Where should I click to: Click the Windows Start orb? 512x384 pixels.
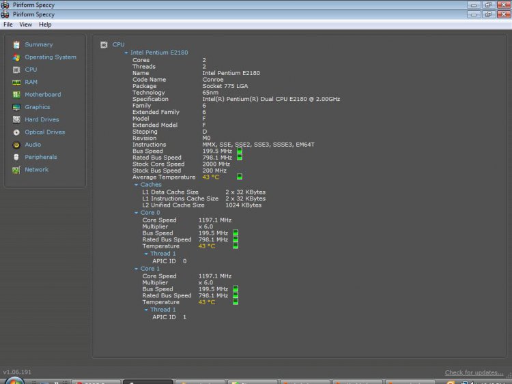[x=15, y=381]
